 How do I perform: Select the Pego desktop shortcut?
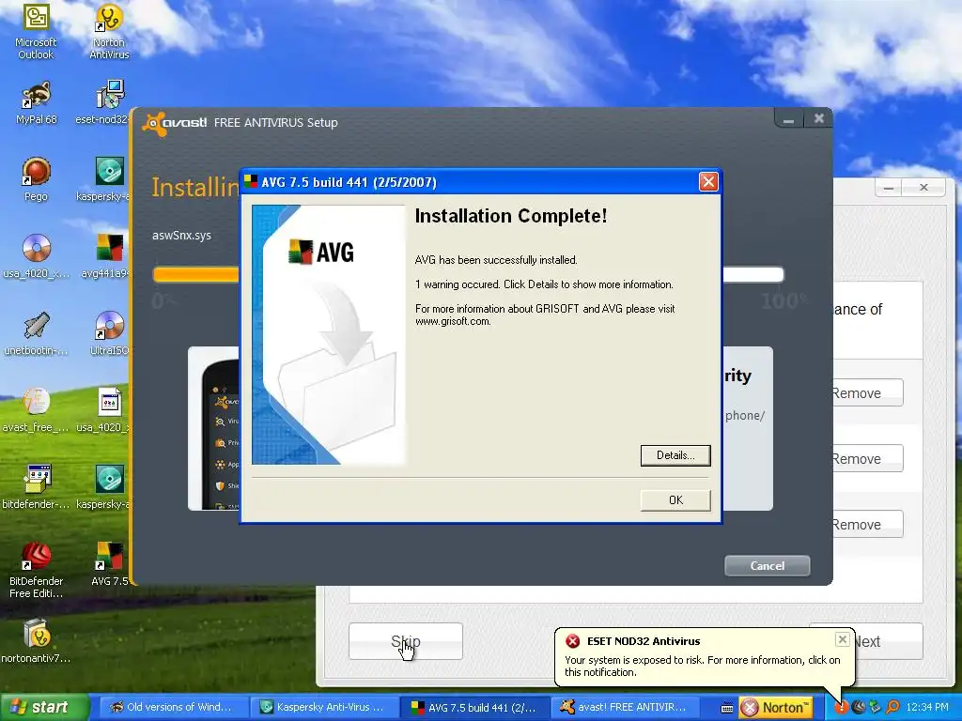(37, 179)
